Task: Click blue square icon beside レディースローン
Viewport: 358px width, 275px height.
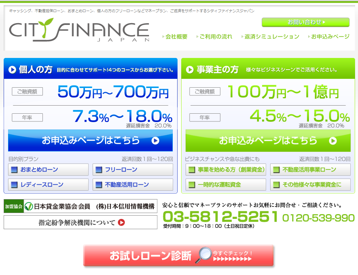Action: pos(14,185)
